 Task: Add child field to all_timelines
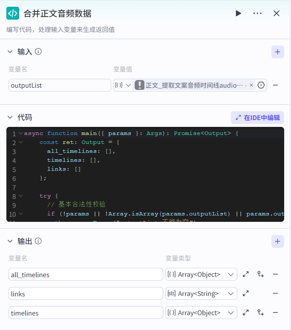coord(261,275)
